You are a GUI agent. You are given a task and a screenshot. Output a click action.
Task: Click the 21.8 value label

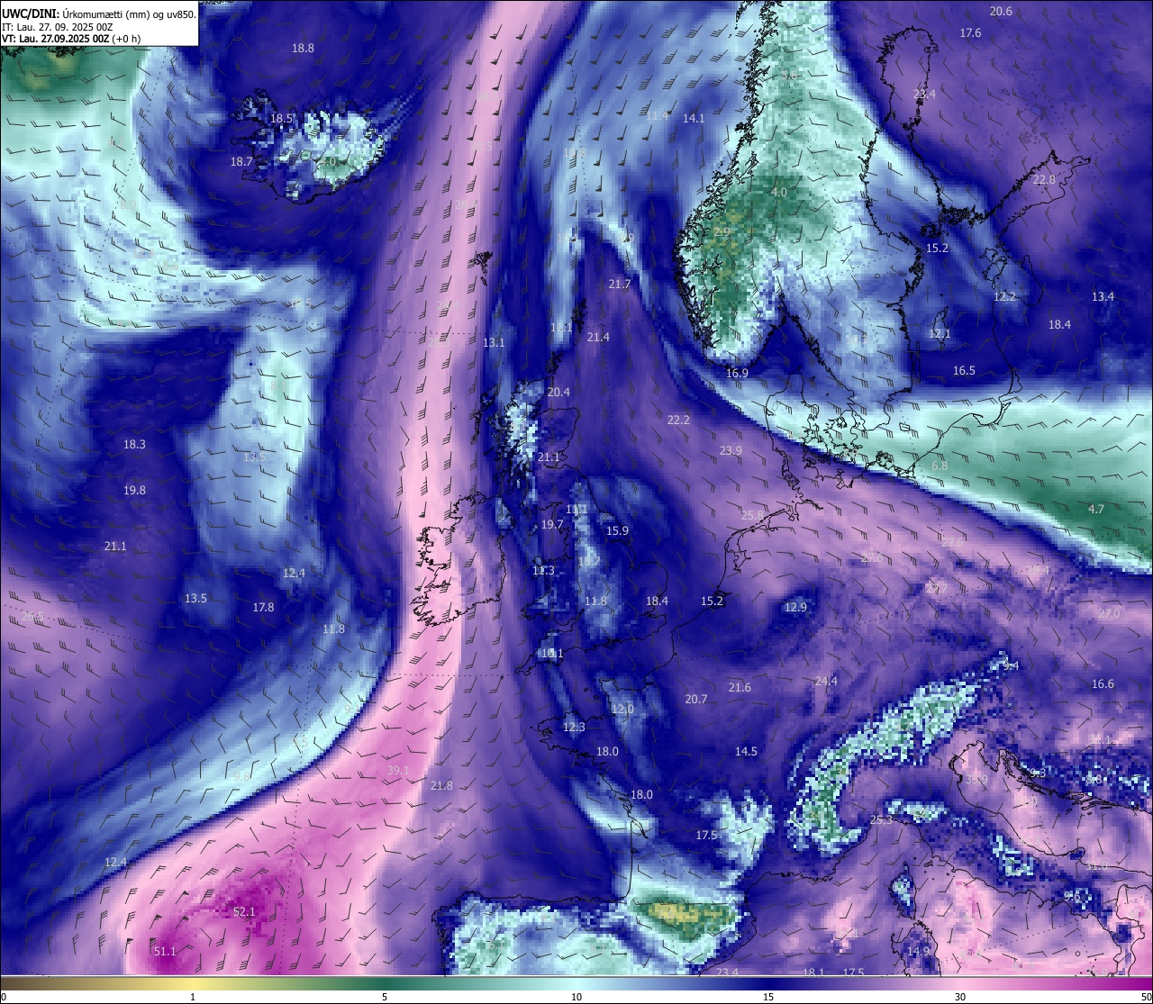click(441, 786)
